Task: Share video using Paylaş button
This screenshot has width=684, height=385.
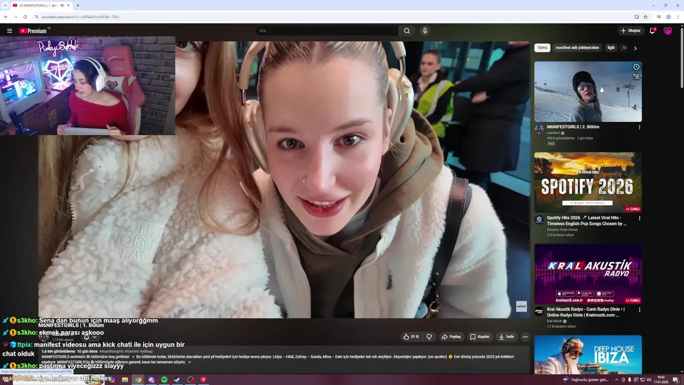Action: [x=451, y=337]
